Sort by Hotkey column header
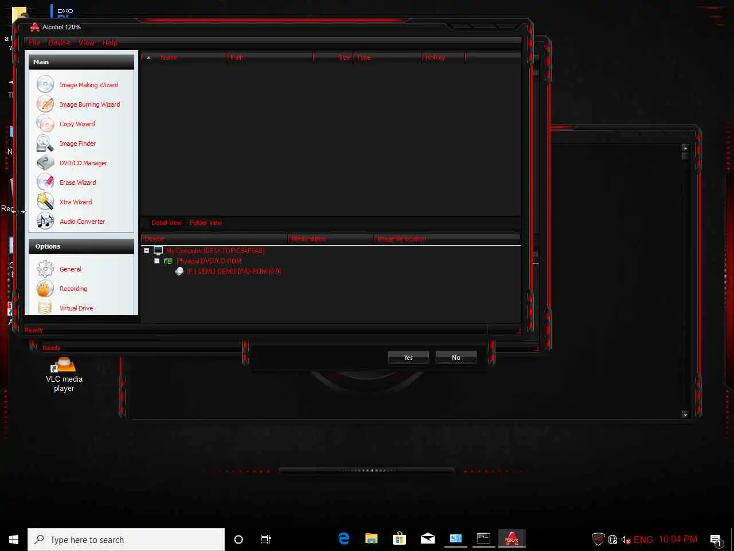Image resolution: width=734 pixels, height=551 pixels. pyautogui.click(x=443, y=57)
